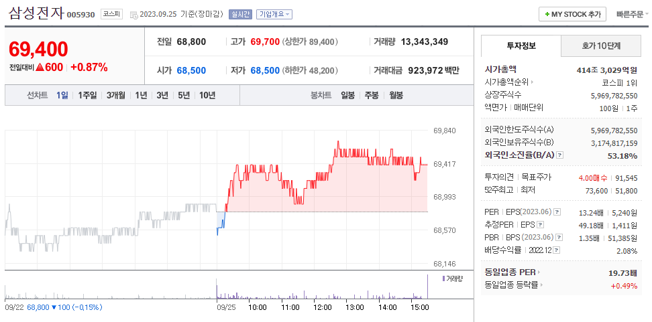
Task: Select the 5년 line chart period
Action: (x=184, y=96)
